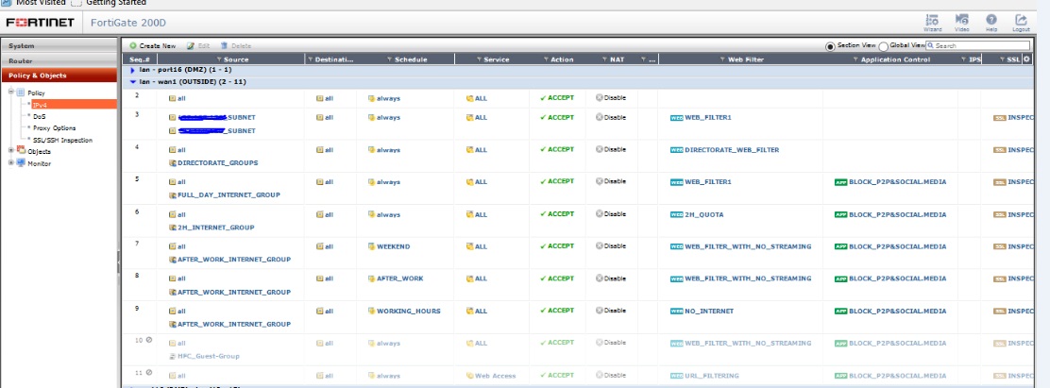Screen dimensions: 1050x388
Task: Expand the Monitor tree node
Action: 10,163
